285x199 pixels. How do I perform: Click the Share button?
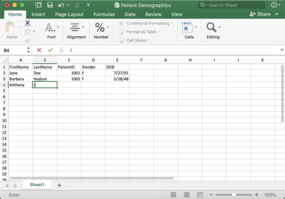pos(260,14)
